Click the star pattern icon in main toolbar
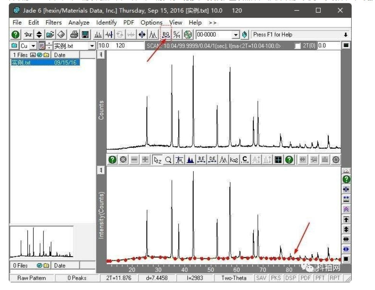 point(28,35)
